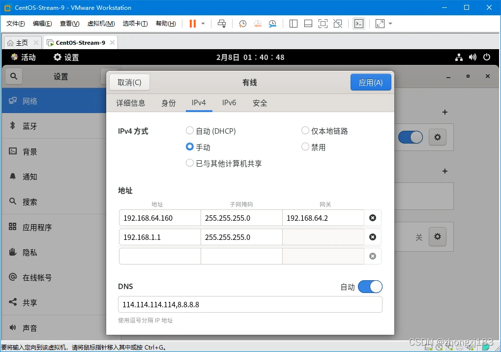
Task: Click the empty third address input field
Action: [x=159, y=256]
